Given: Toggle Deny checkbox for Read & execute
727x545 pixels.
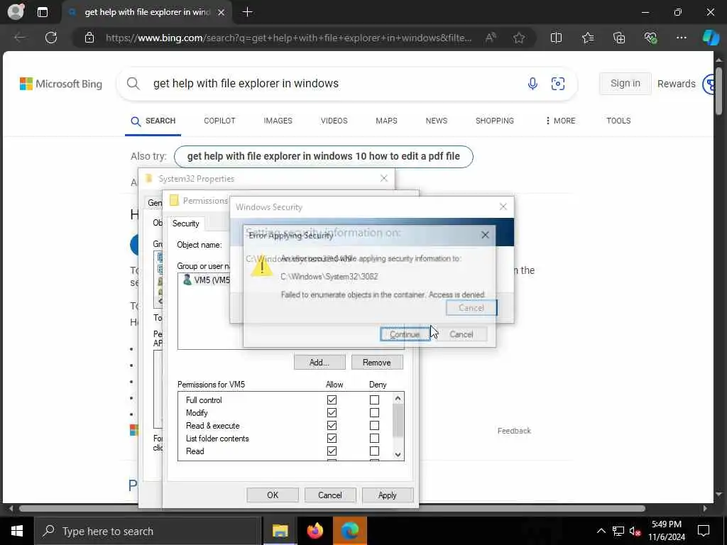Looking at the screenshot, I should click(x=374, y=426).
